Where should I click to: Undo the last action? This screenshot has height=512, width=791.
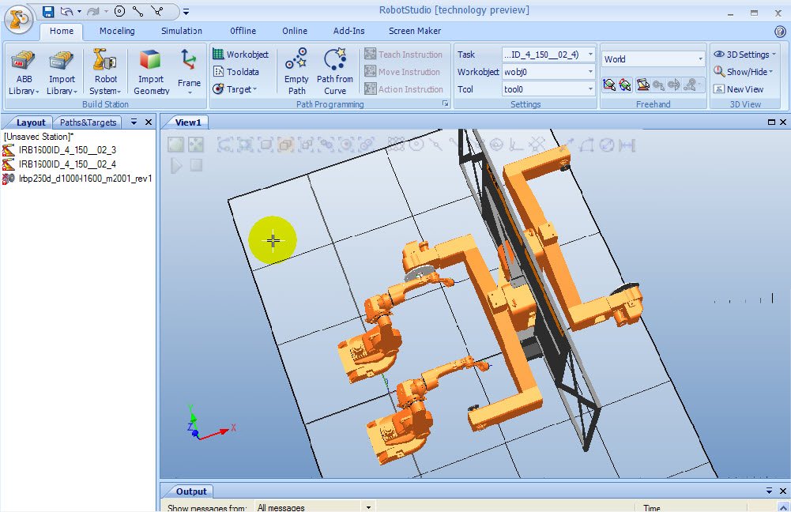click(66, 11)
